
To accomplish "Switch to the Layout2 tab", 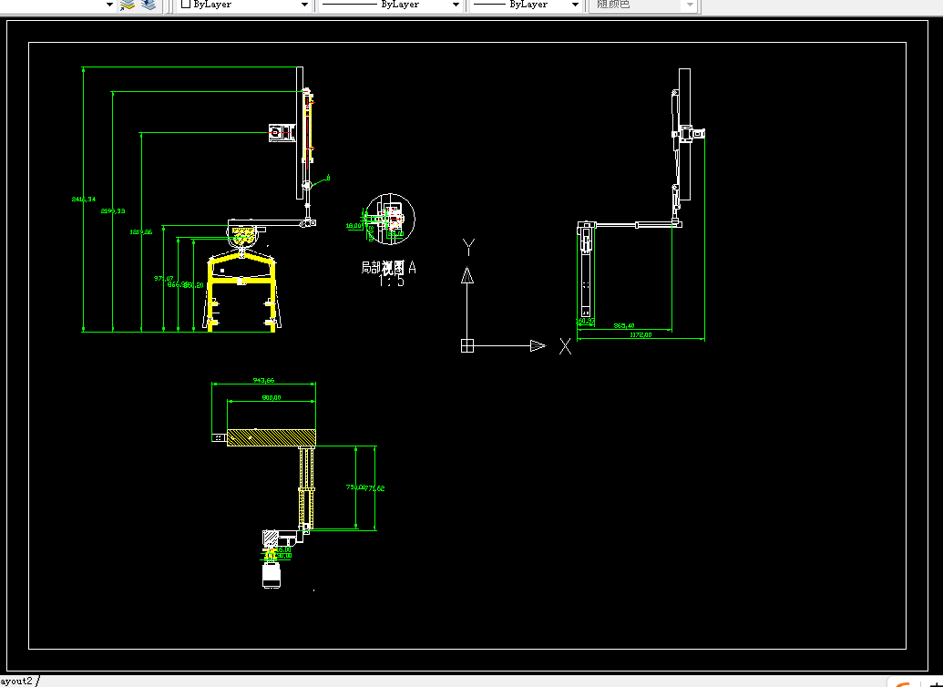I will [x=16, y=681].
